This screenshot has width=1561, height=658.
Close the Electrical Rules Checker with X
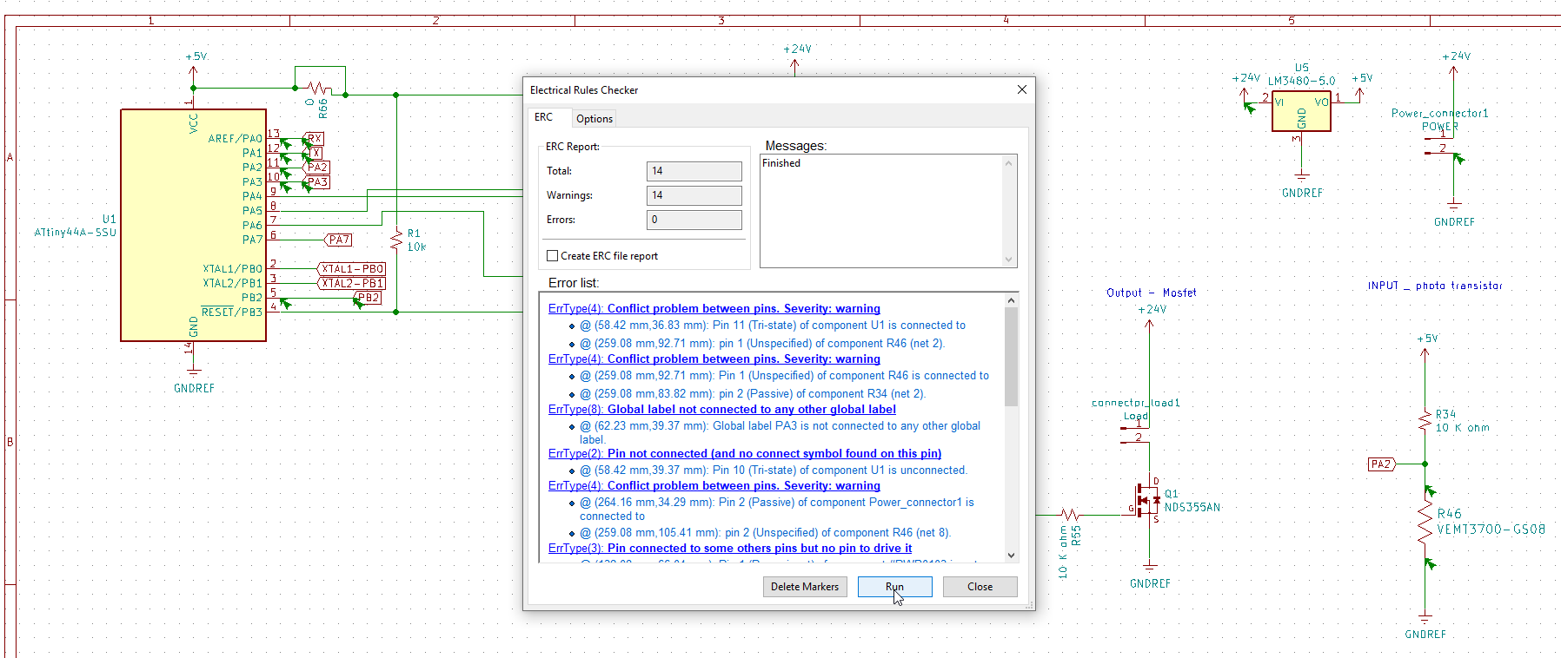pos(1022,89)
